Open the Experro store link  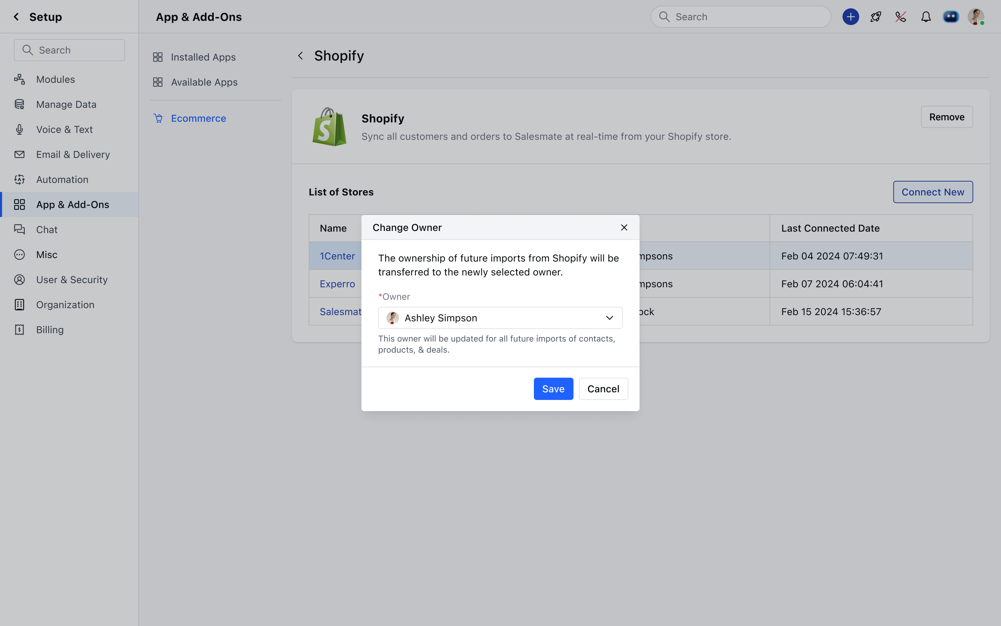coord(337,283)
